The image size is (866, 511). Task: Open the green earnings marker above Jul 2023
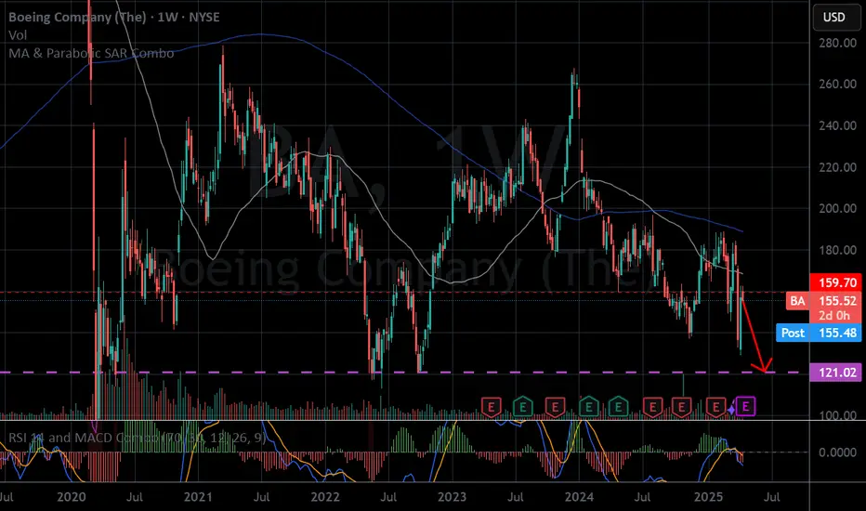point(522,407)
